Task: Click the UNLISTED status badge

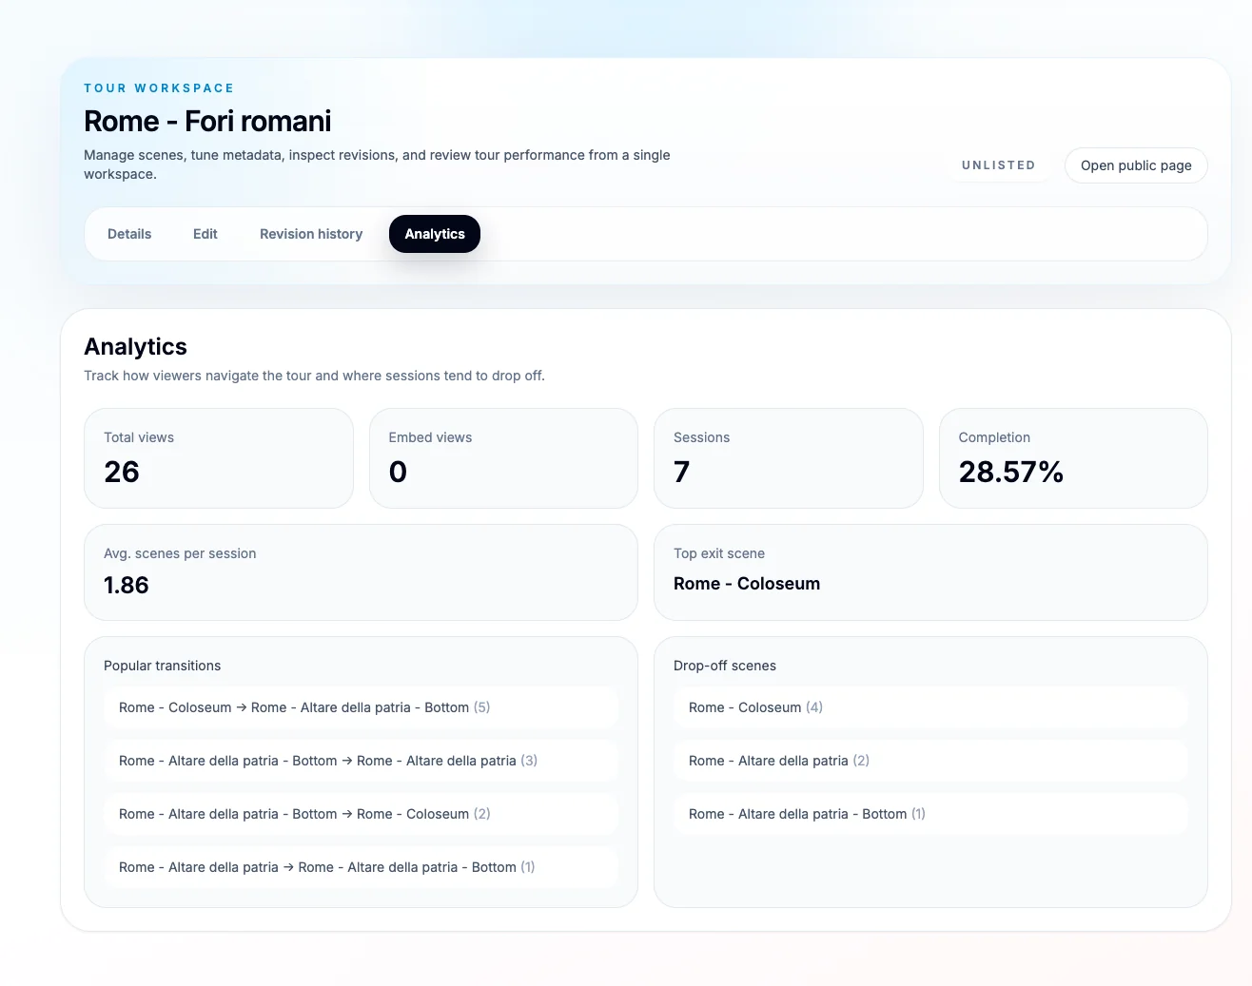Action: (x=999, y=165)
